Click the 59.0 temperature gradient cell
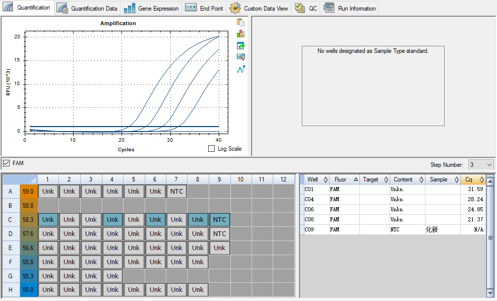 [x=29, y=191]
